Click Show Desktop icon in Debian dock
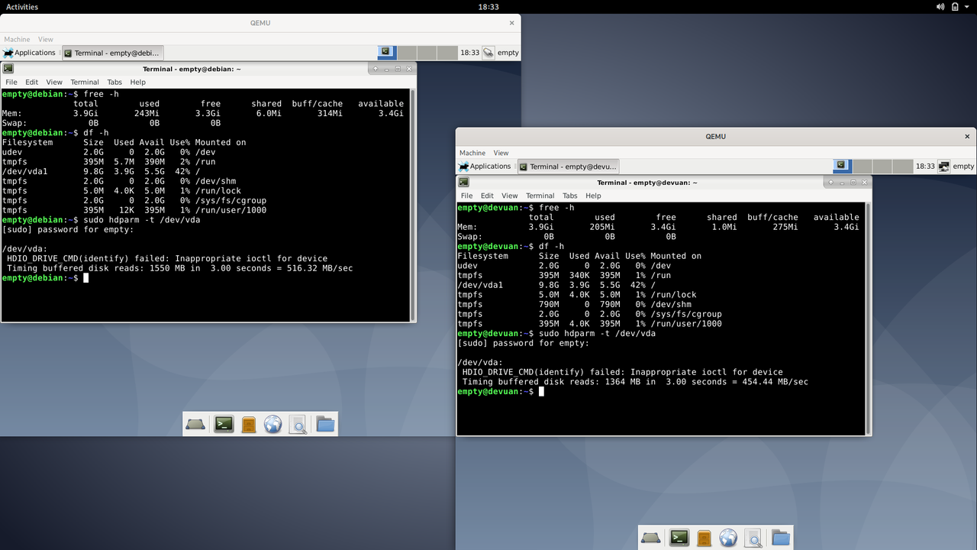Screen dimensions: 977x550 196,424
